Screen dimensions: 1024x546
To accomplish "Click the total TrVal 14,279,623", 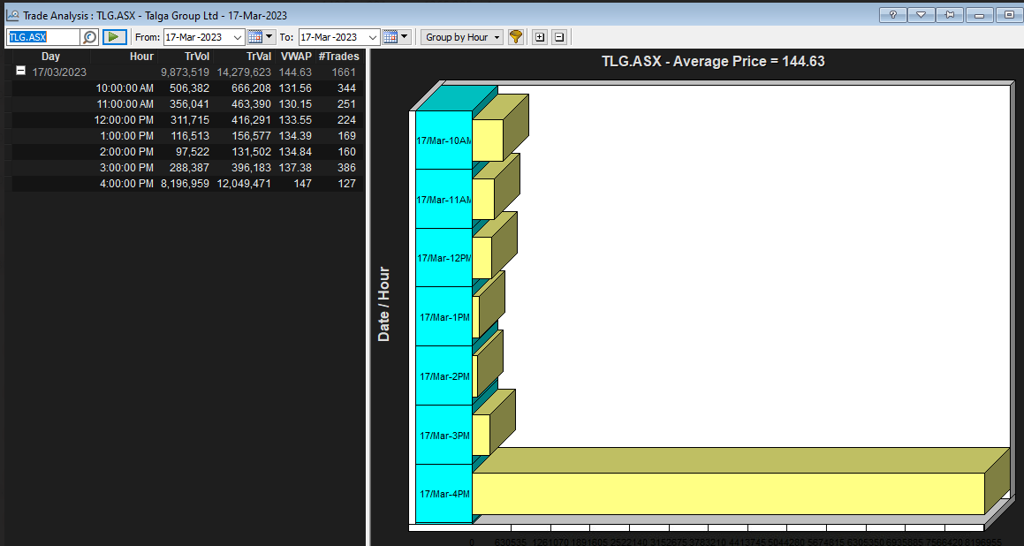I will click(x=243, y=72).
